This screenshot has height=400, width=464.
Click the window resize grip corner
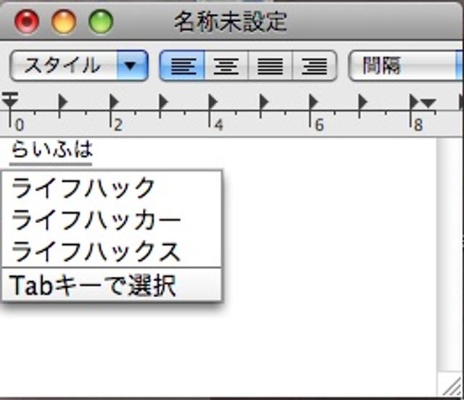[x=451, y=384]
